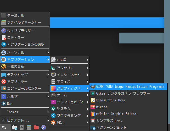
Task: Click the screenshot camera icon in the graphics submenu
Action: coord(93,128)
